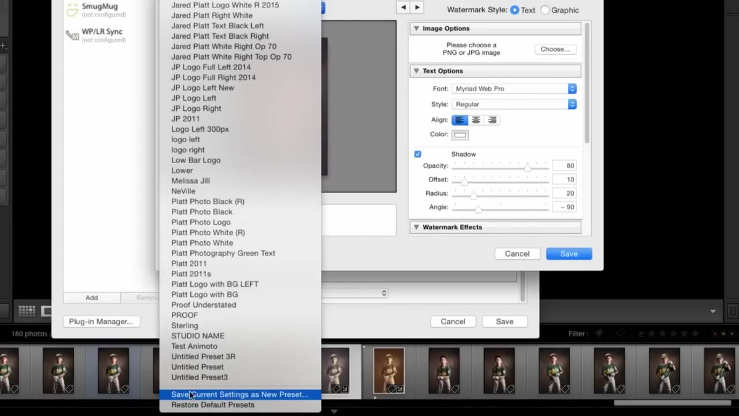739x416 pixels.
Task: Filter filmstrip by red color label
Action: [714, 334]
